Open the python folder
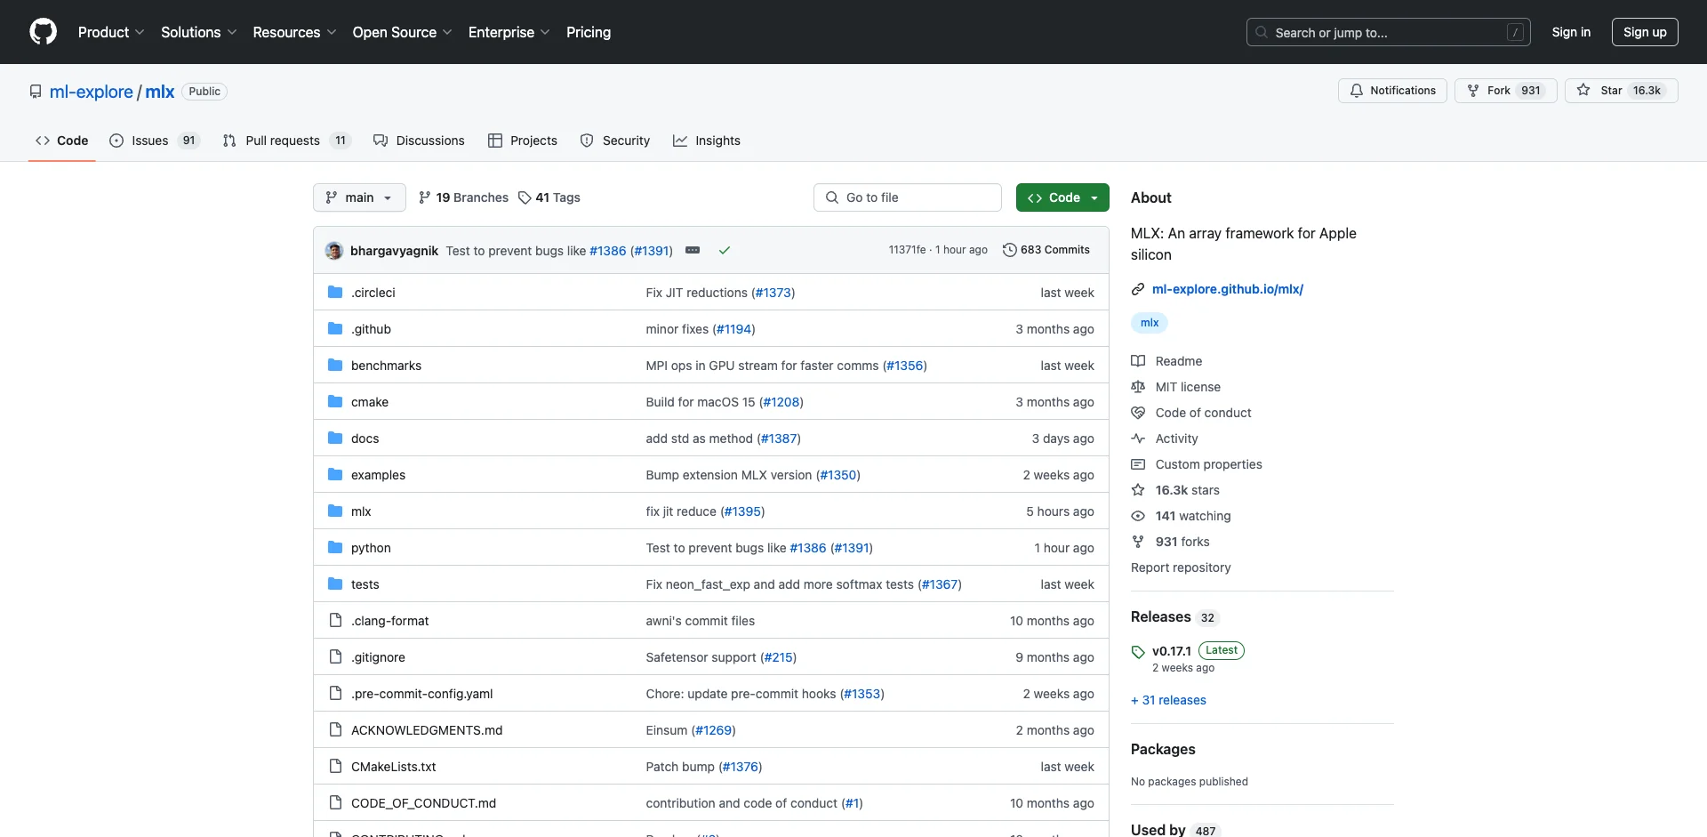Viewport: 1707px width, 837px height. (371, 548)
